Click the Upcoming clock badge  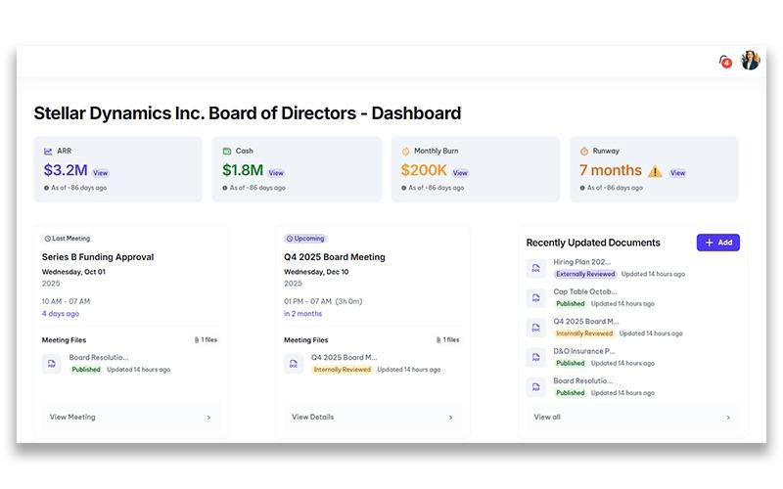click(x=305, y=239)
